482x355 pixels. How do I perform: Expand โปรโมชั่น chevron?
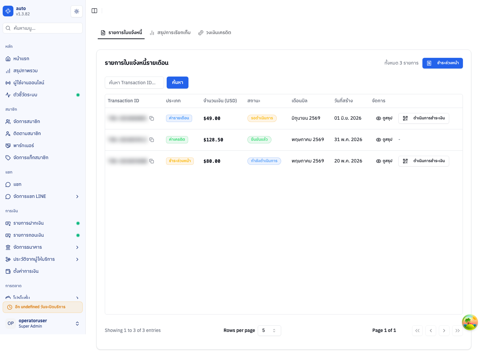77,298
